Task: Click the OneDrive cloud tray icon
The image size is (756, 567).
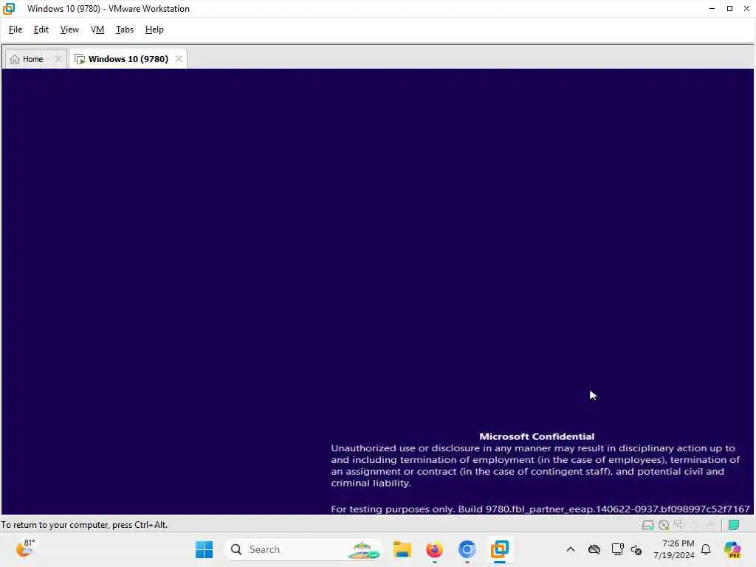Action: point(594,549)
